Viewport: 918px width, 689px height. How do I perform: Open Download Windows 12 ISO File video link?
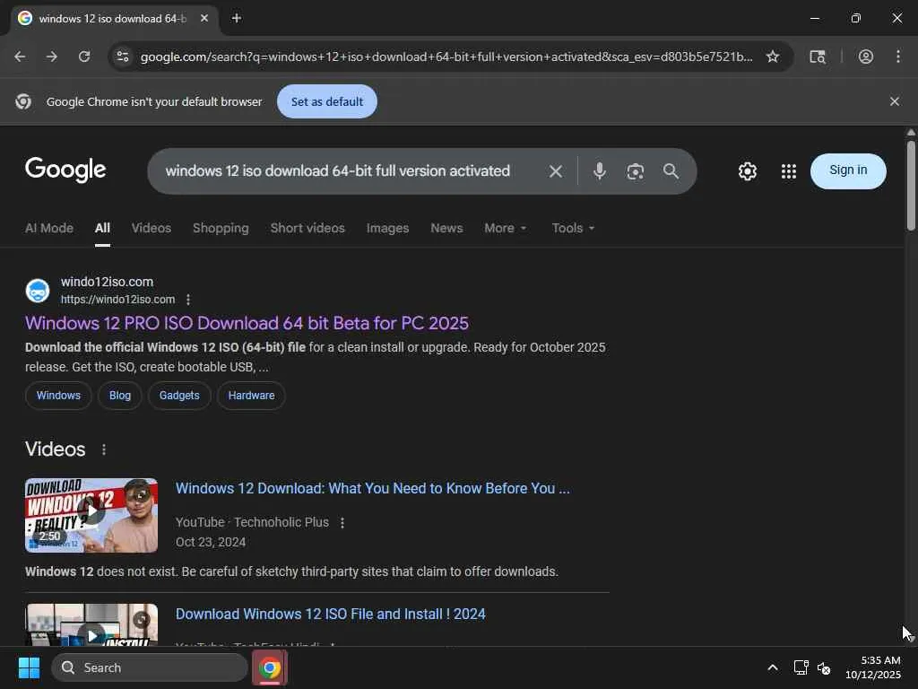point(330,614)
